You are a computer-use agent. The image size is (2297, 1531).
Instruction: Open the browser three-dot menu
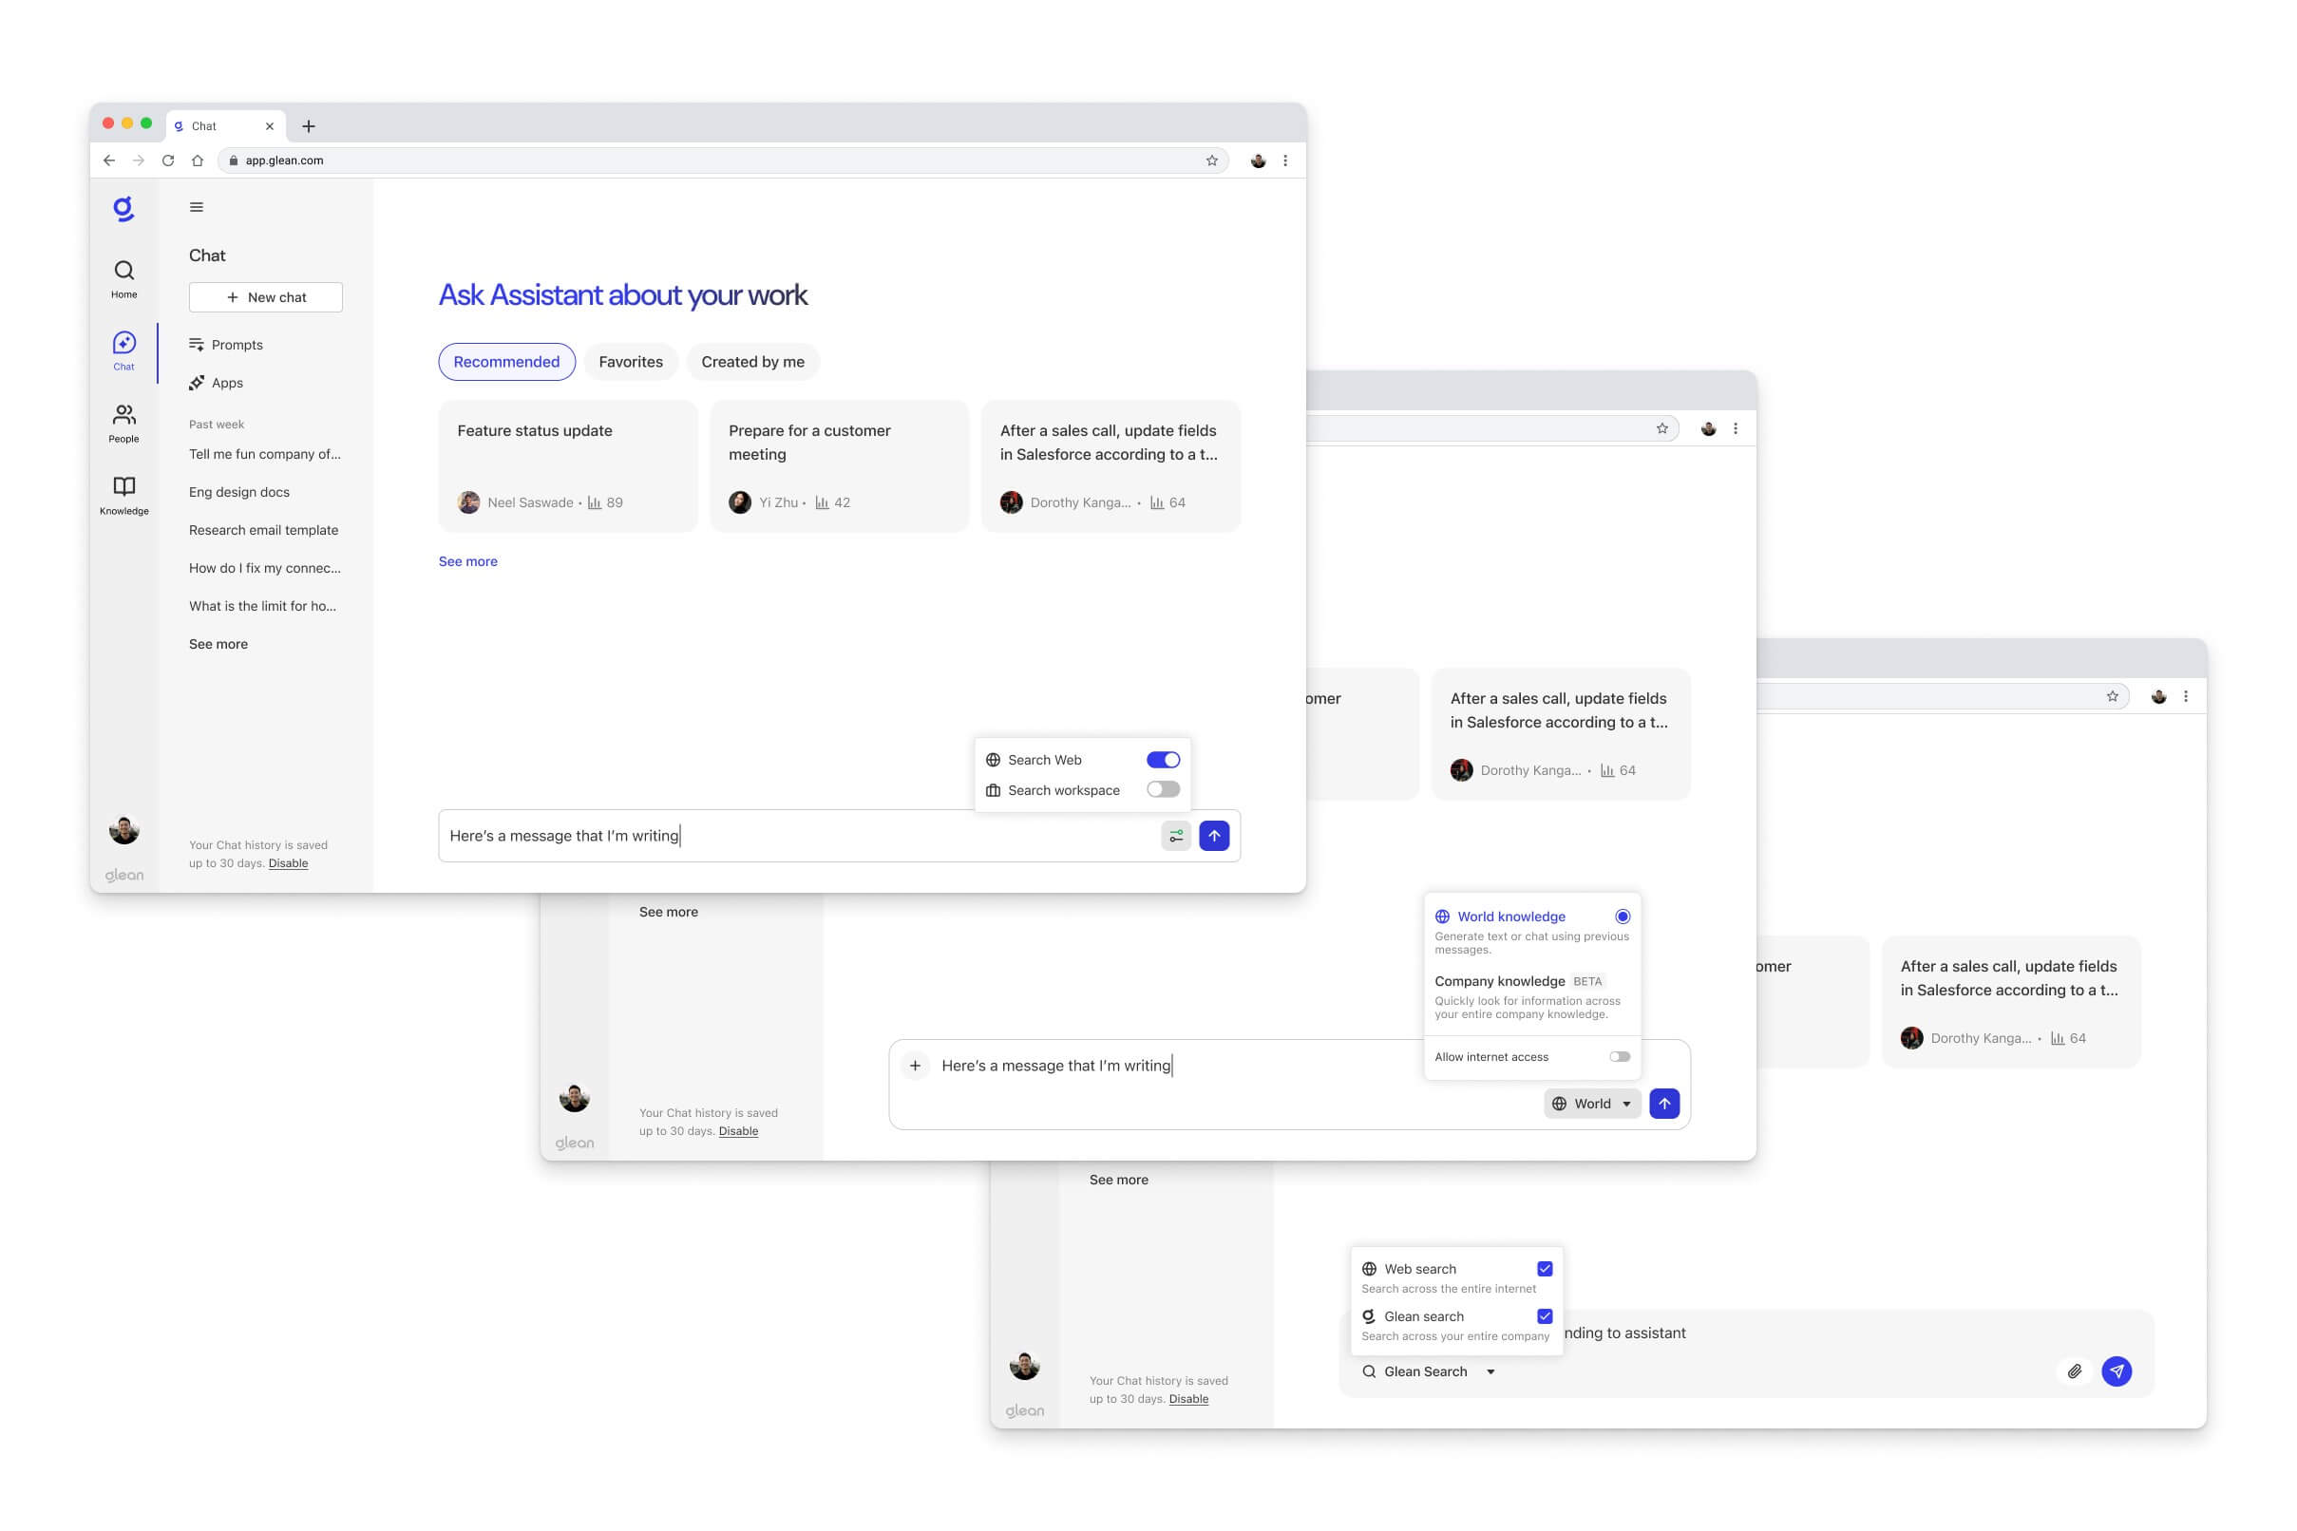coord(1285,161)
